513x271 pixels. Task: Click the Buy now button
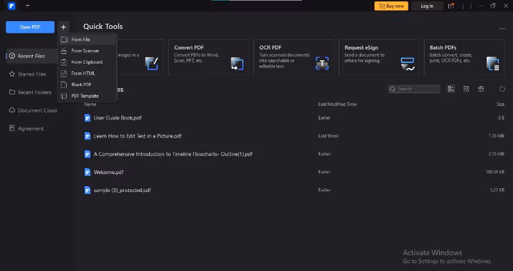(x=391, y=6)
